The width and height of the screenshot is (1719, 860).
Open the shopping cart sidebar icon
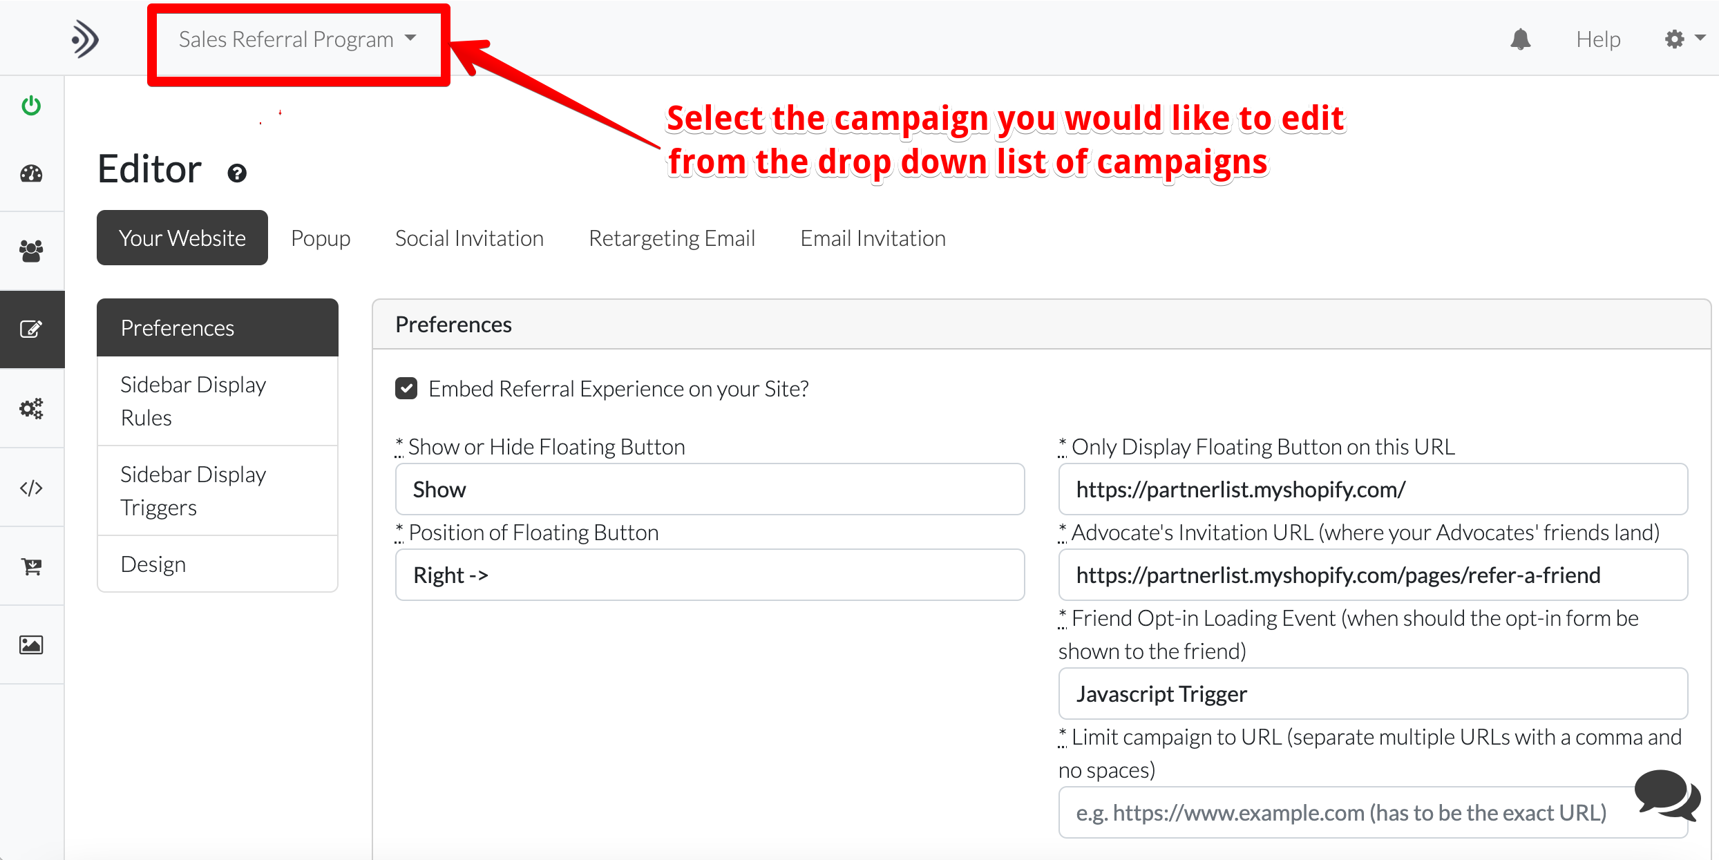point(31,567)
